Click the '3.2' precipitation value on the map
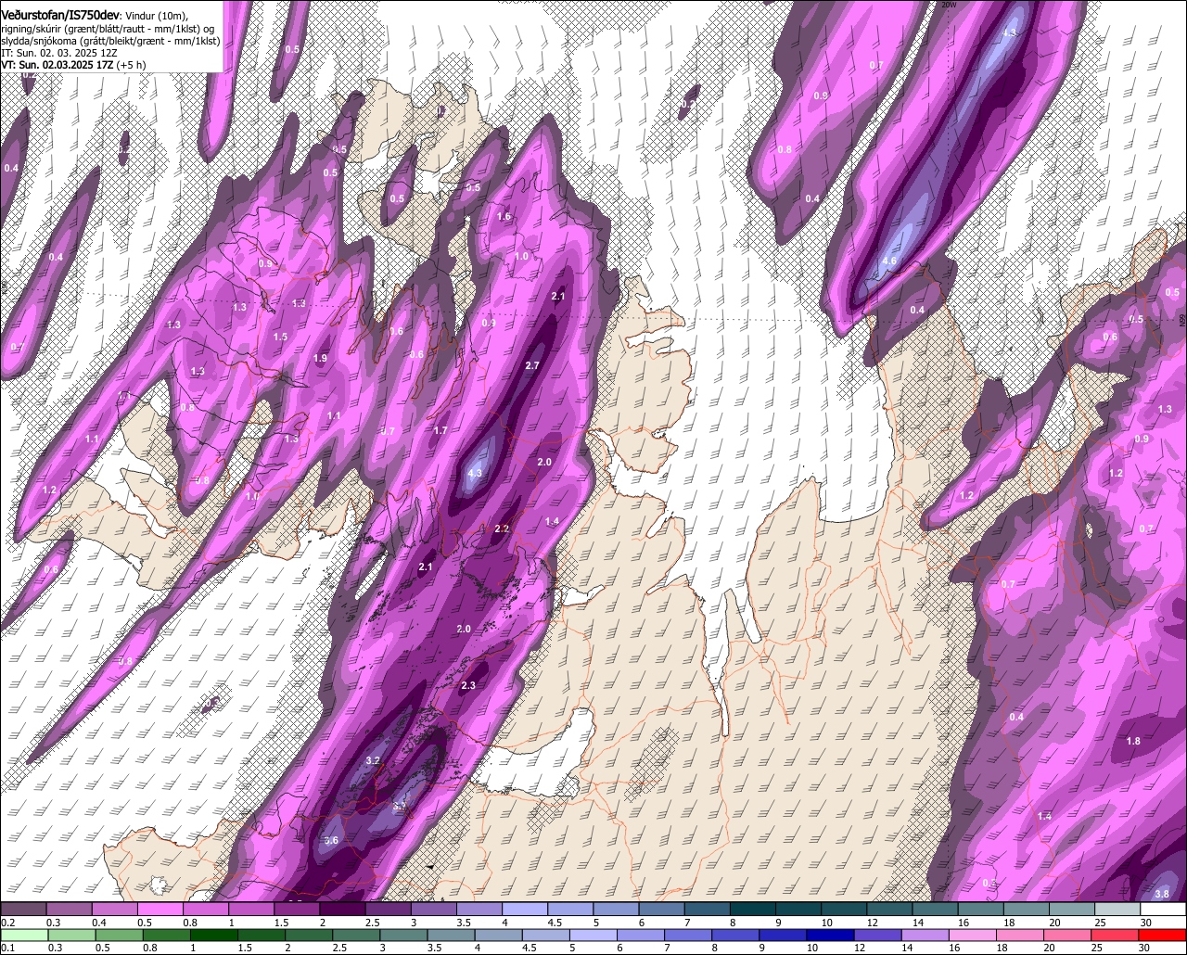Screen dimensions: 1187x955 tap(374, 760)
